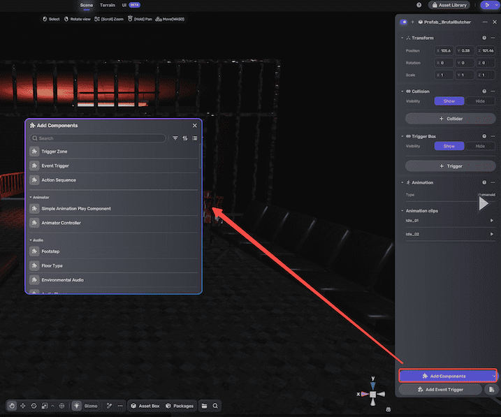501x417 pixels.
Task: Click the Search field in Add Components
Action: pos(98,138)
